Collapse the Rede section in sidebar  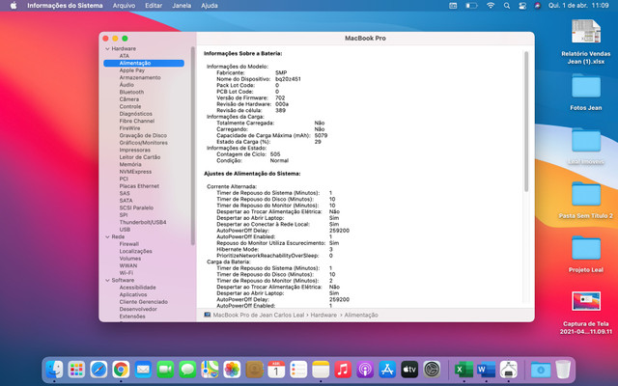[x=107, y=236]
